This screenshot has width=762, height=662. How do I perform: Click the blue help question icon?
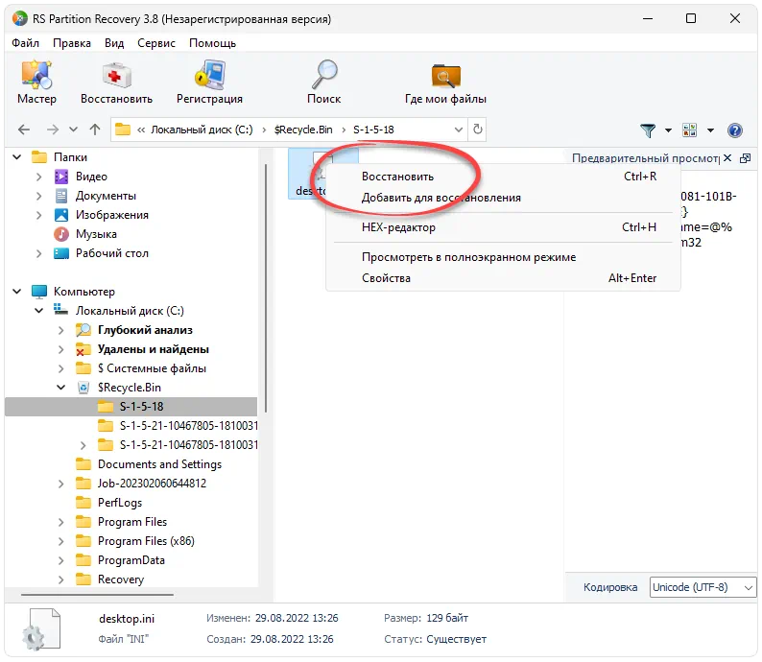(735, 130)
